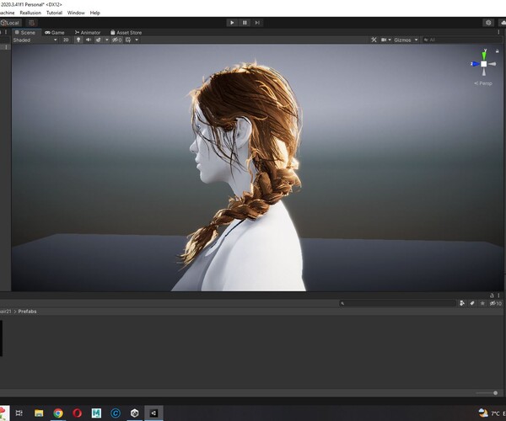This screenshot has height=421, width=506.
Task: Adjust the asset thumbnail size slider
Action: 487,392
